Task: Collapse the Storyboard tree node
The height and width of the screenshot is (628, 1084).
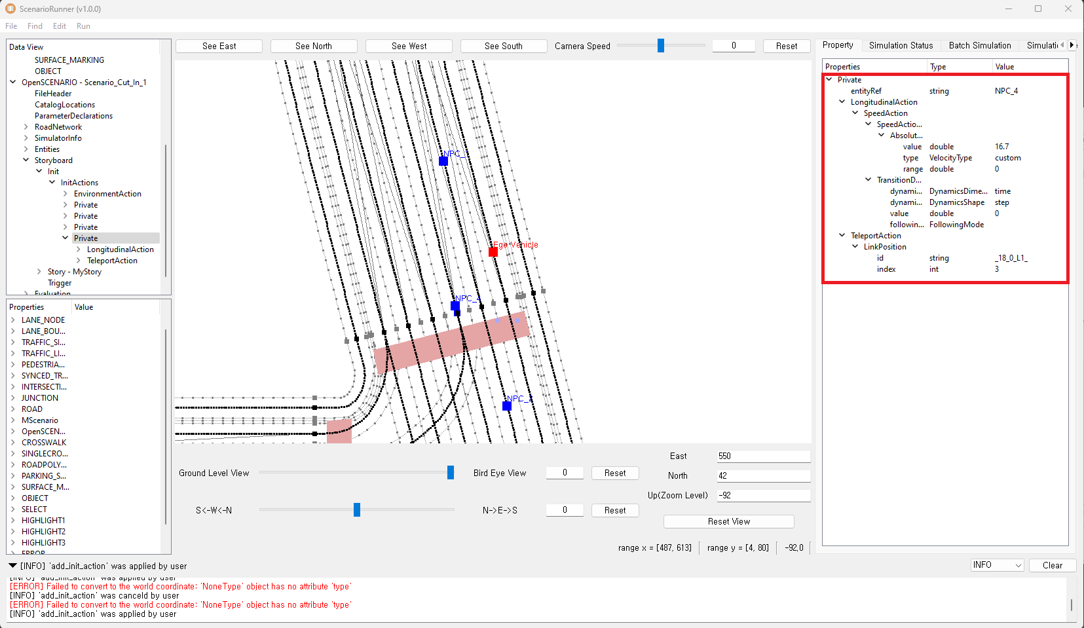Action: click(x=26, y=160)
